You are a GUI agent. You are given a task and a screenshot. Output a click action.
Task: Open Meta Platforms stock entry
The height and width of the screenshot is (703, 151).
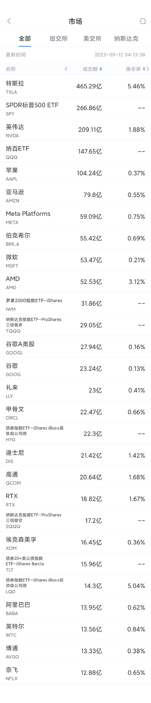pos(75,217)
